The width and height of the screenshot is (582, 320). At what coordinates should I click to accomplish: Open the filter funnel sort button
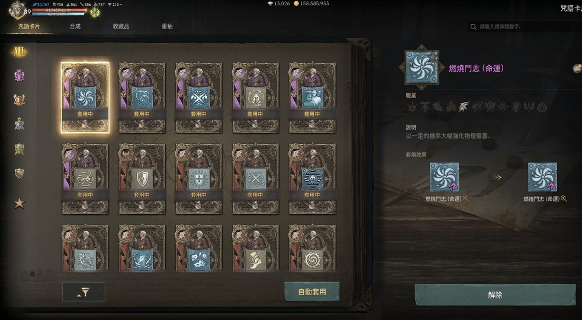(x=83, y=292)
